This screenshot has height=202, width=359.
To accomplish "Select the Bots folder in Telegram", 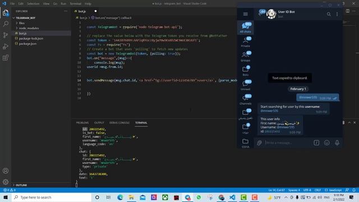I will (x=246, y=71).
